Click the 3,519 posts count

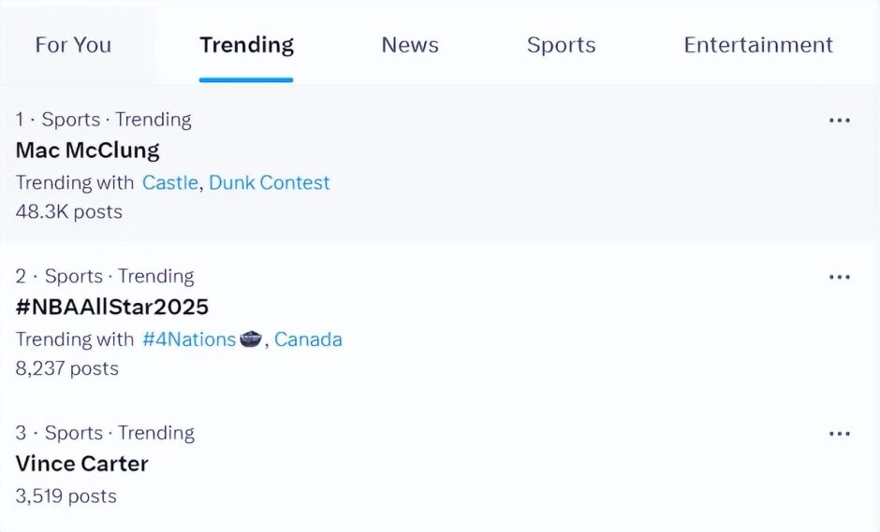[66, 496]
